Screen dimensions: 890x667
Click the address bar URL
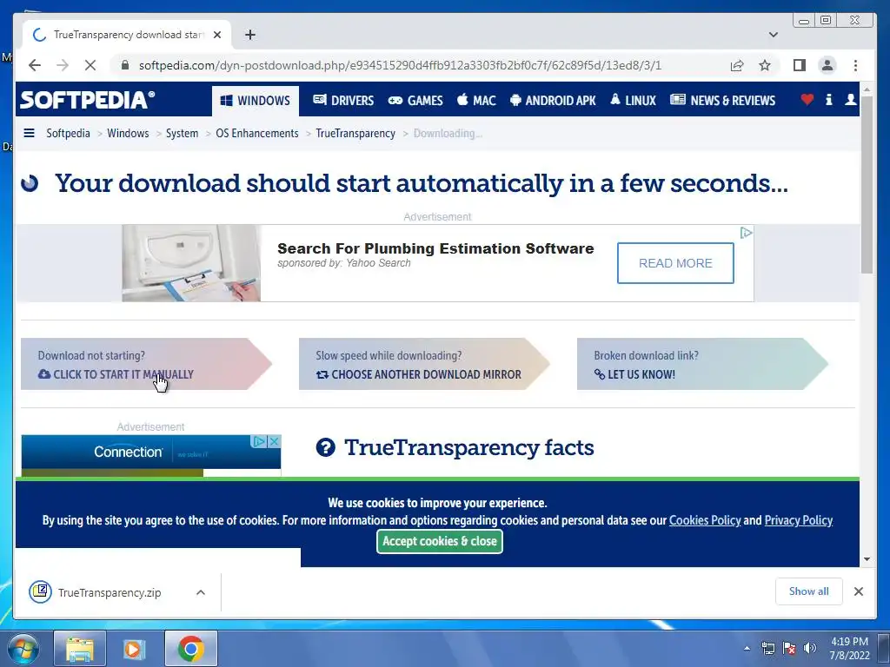click(400, 65)
